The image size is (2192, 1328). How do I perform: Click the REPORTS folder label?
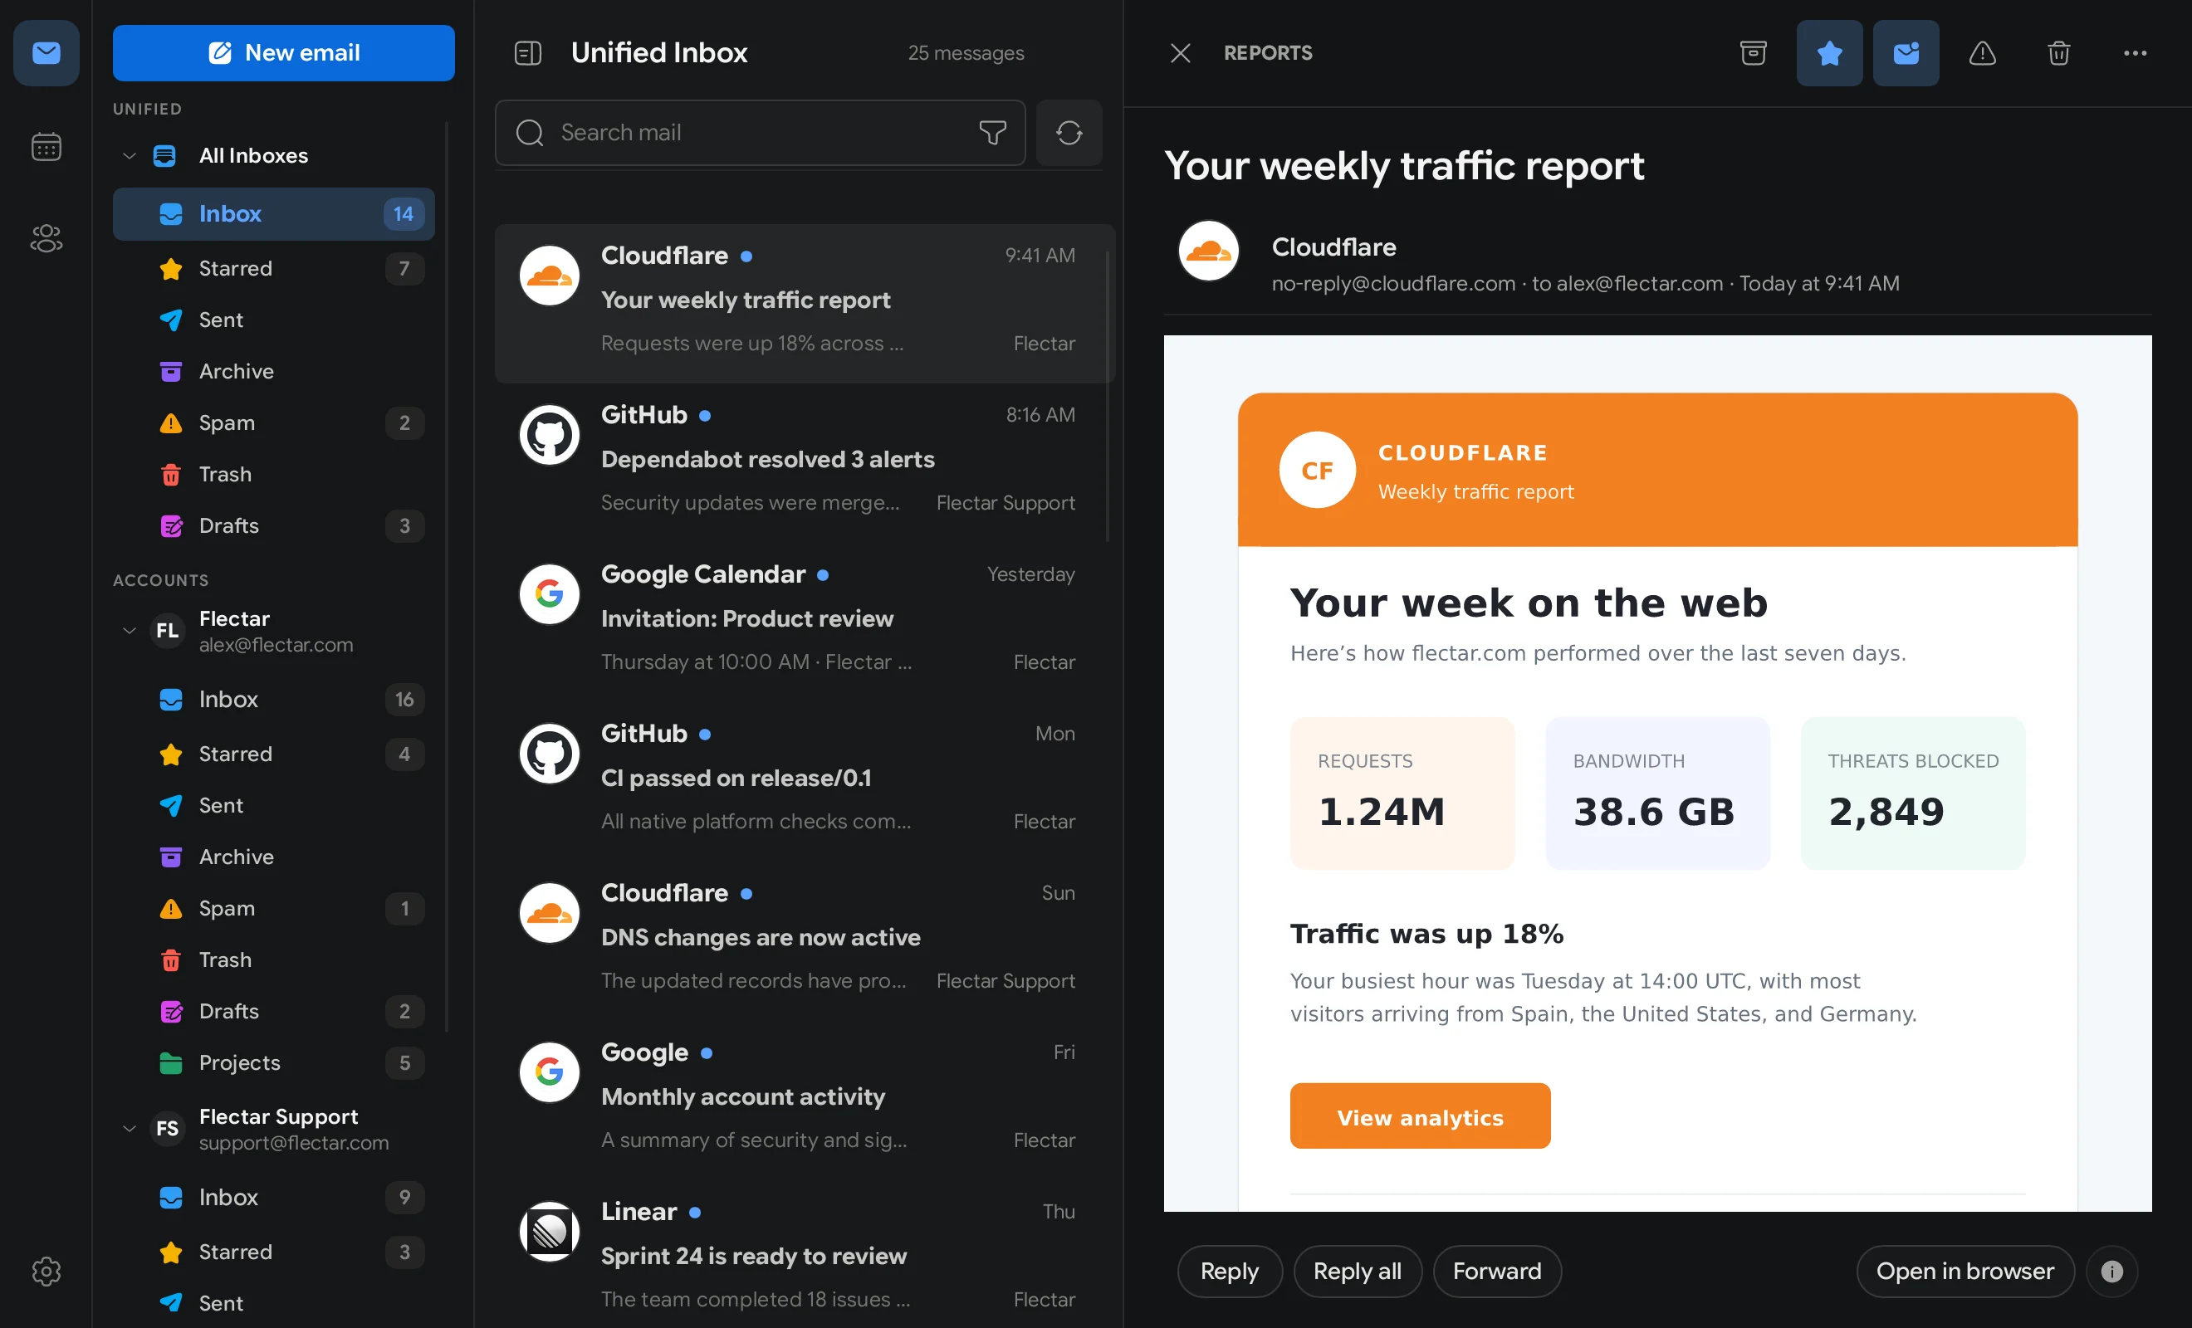[1267, 53]
